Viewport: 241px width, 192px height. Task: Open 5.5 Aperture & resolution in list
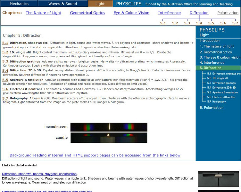[x=5, y=80]
